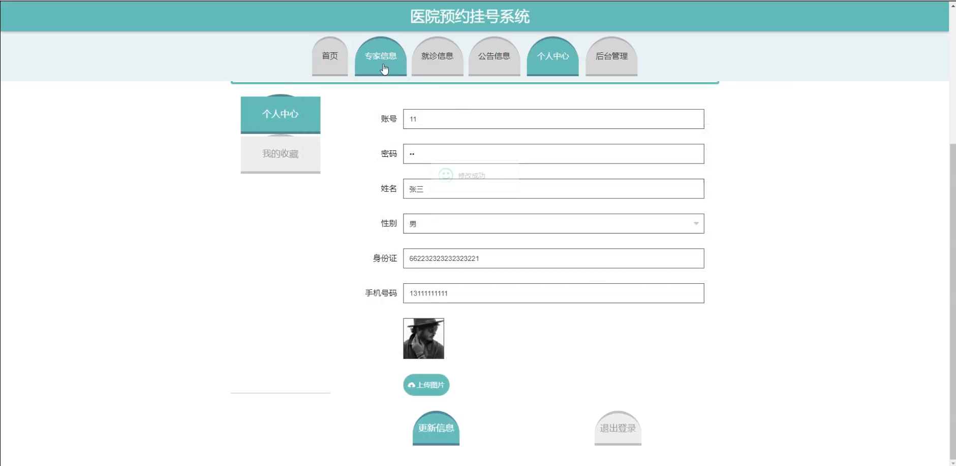The height and width of the screenshot is (466, 956).
Task: Click the 退出登录 button
Action: tap(618, 428)
